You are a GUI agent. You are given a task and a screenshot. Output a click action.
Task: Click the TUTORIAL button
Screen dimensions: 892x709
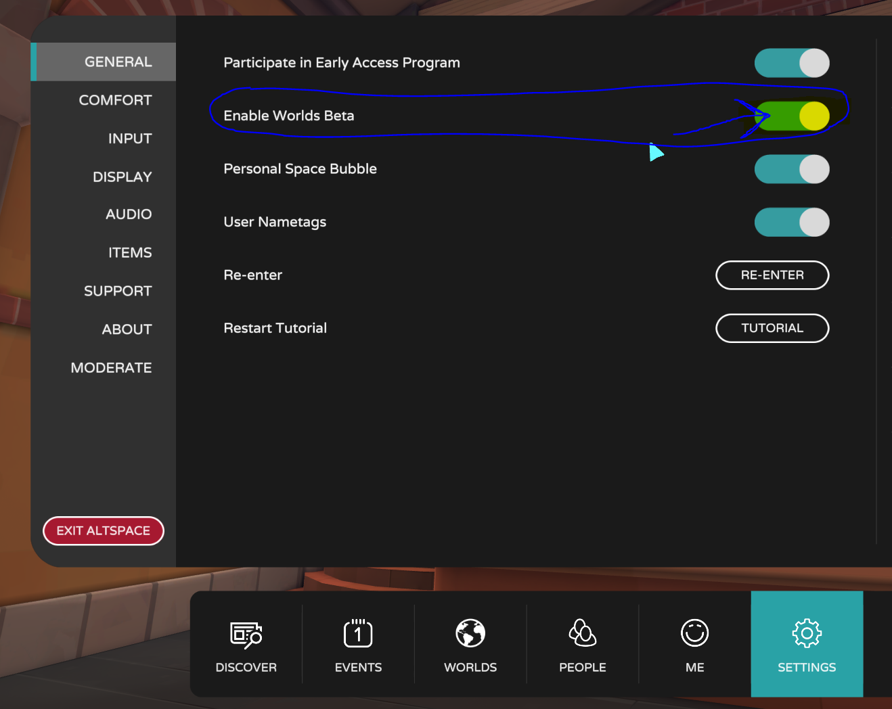click(772, 328)
